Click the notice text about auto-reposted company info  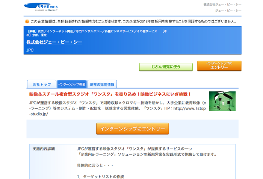134,21
